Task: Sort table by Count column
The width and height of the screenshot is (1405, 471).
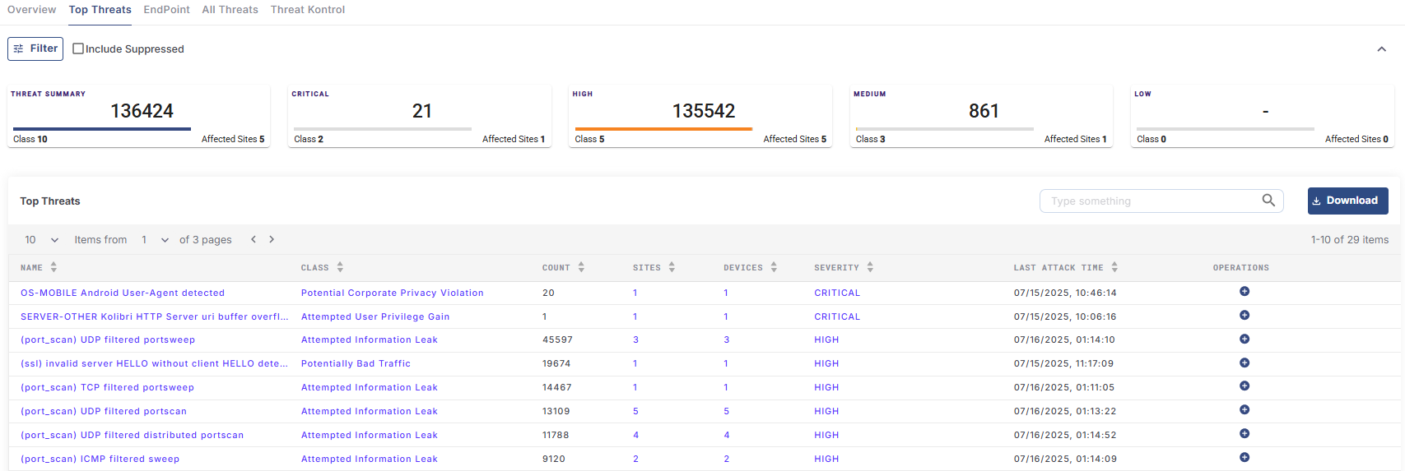Action: tap(581, 267)
